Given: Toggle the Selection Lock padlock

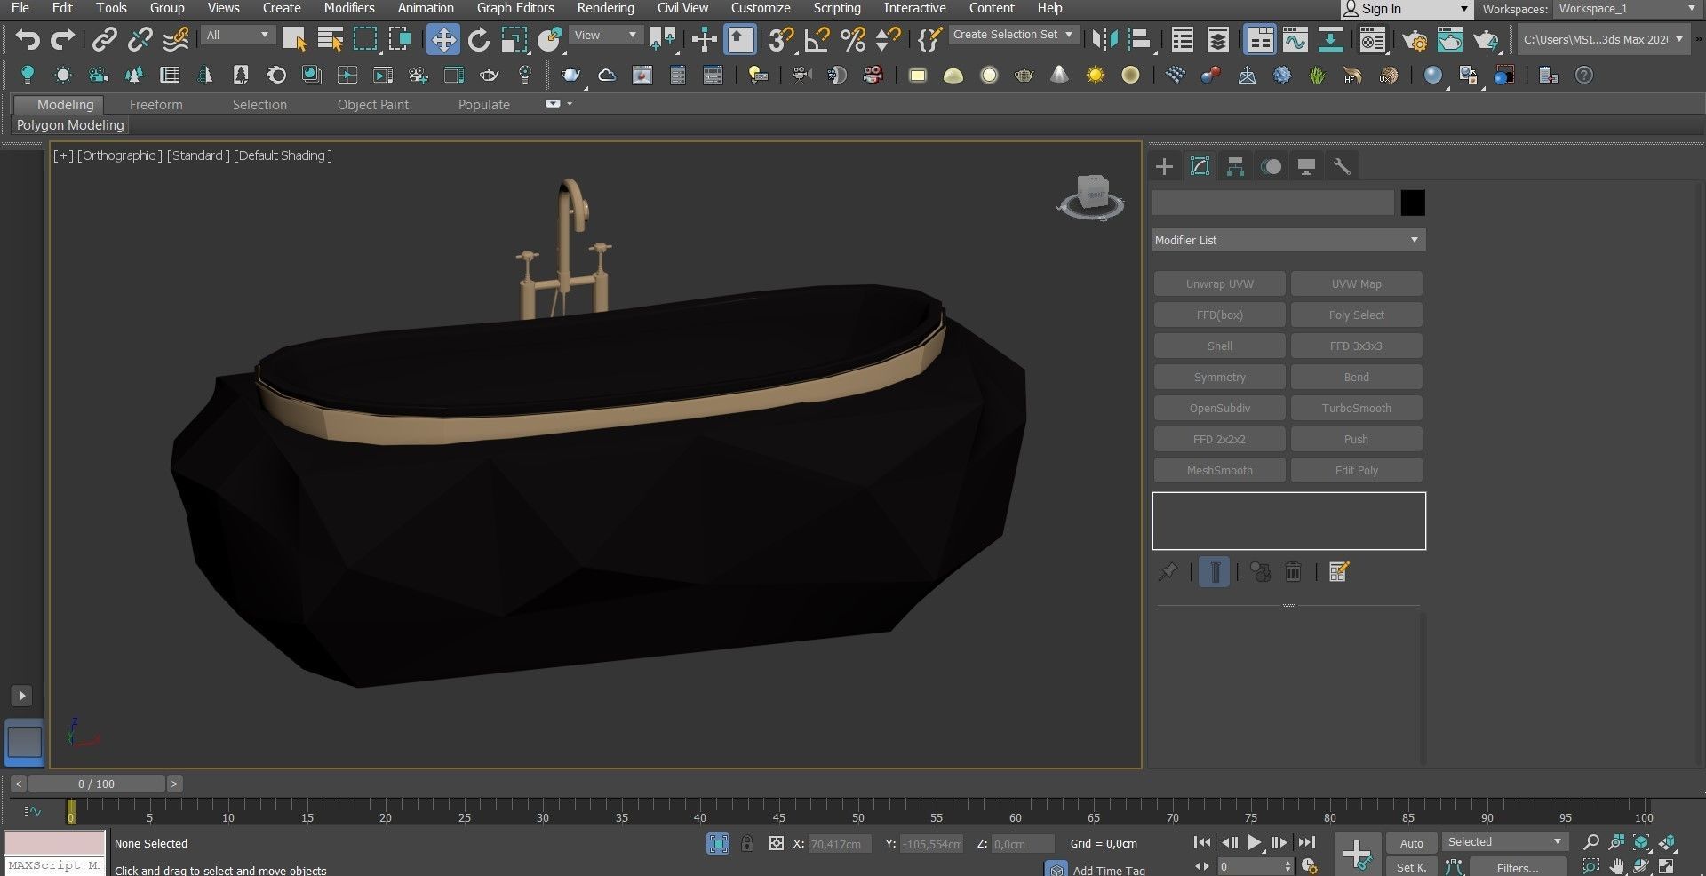Looking at the screenshot, I should (747, 844).
